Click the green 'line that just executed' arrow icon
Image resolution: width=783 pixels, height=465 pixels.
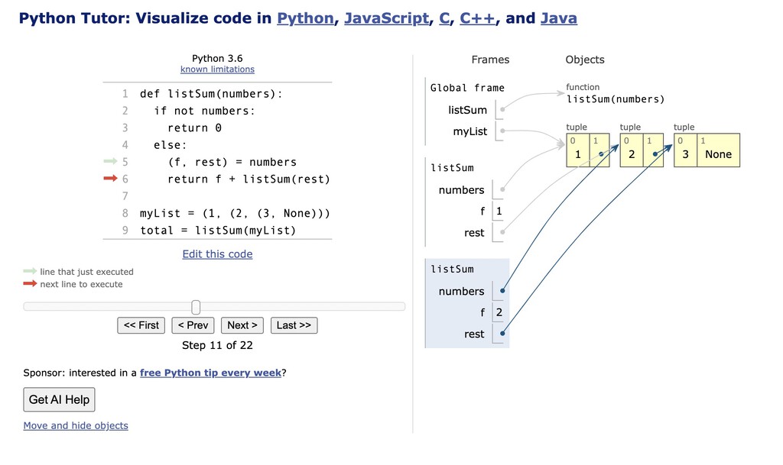(x=29, y=272)
